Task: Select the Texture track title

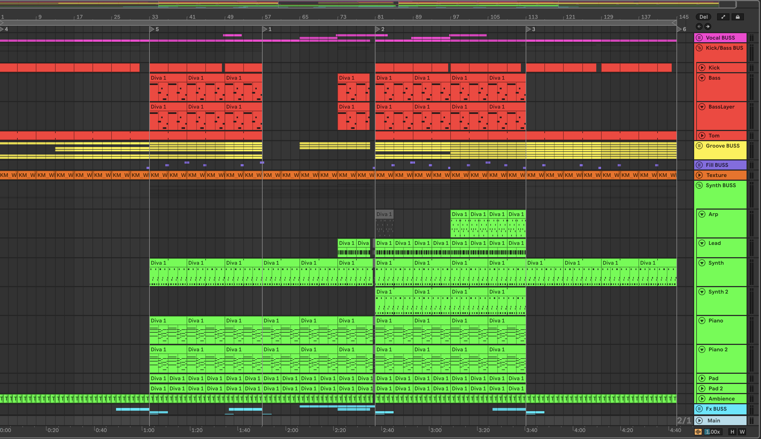Action: [716, 175]
